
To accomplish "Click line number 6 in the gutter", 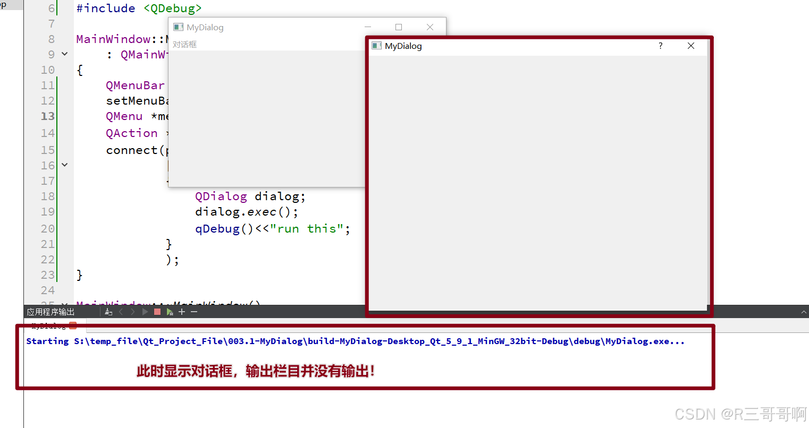I will 52,8.
